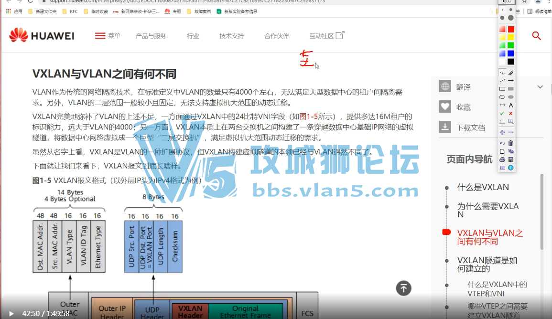Select the text tool in annotation palette
Viewport: 552px width, 319px height.
(511, 105)
